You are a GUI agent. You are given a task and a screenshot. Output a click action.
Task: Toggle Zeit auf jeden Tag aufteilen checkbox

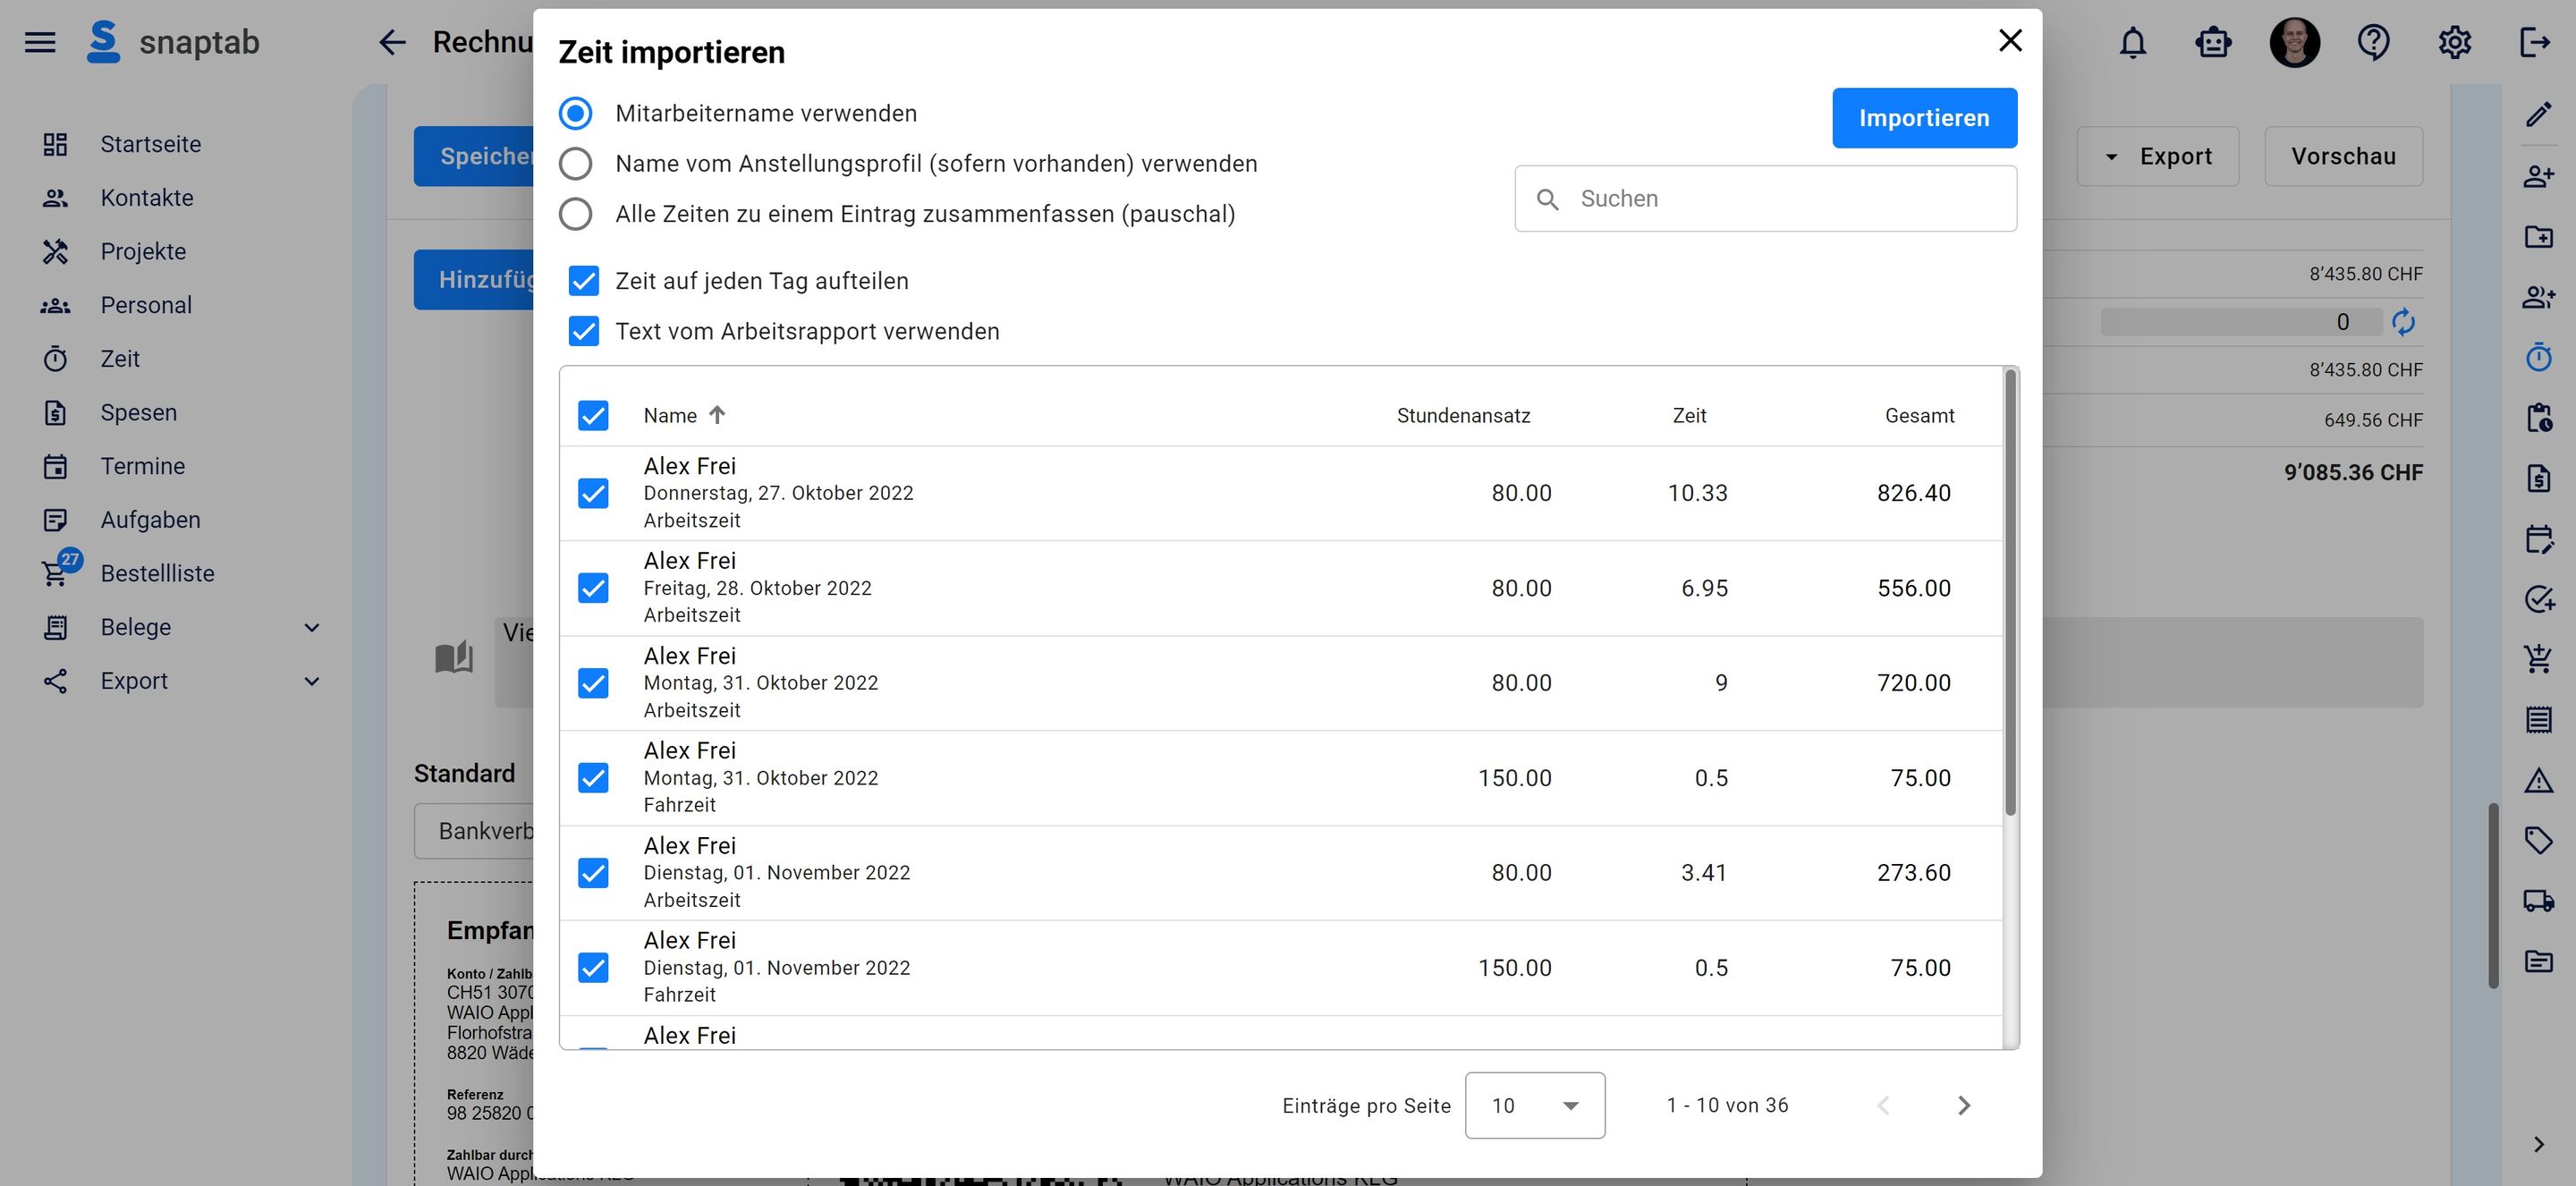[584, 281]
